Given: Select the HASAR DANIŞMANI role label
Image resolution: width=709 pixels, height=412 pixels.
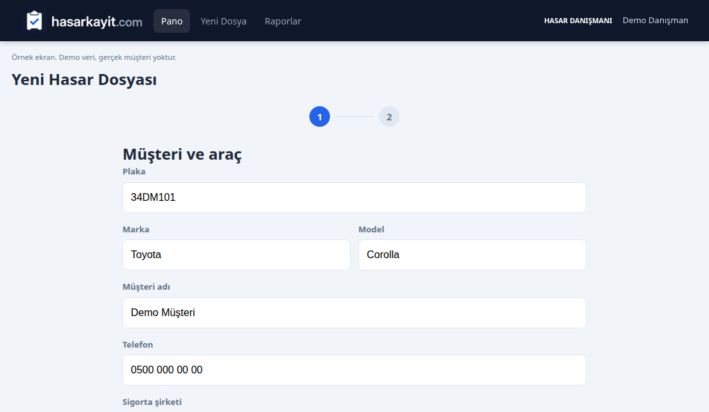Looking at the screenshot, I should click(578, 21).
